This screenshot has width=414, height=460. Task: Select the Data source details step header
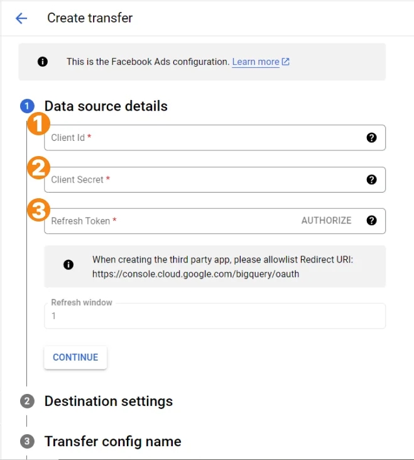click(x=106, y=106)
